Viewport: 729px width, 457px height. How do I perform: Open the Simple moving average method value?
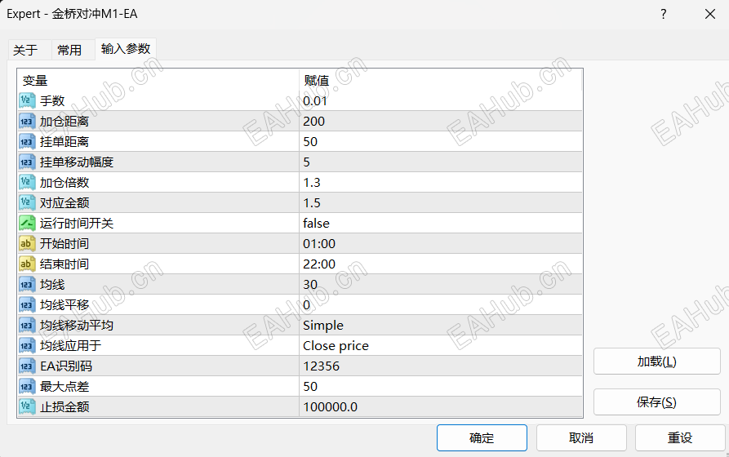click(x=440, y=326)
